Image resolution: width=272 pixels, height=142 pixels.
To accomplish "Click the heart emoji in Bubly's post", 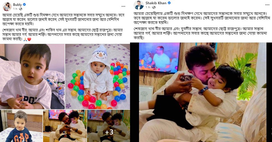I will [x=29, y=39].
